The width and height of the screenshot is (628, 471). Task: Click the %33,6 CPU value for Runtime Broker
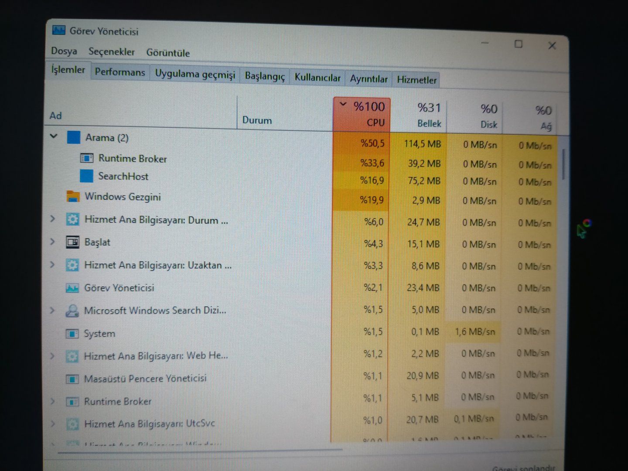pos(372,163)
